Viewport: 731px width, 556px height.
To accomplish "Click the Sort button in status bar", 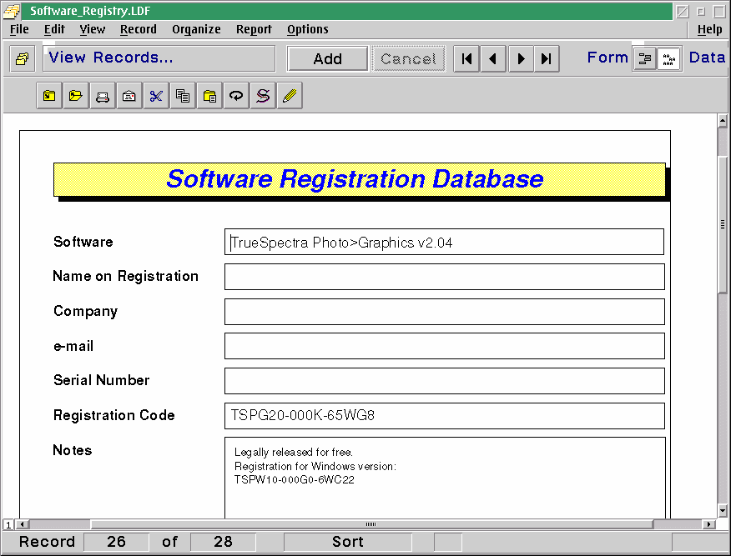I will (348, 542).
